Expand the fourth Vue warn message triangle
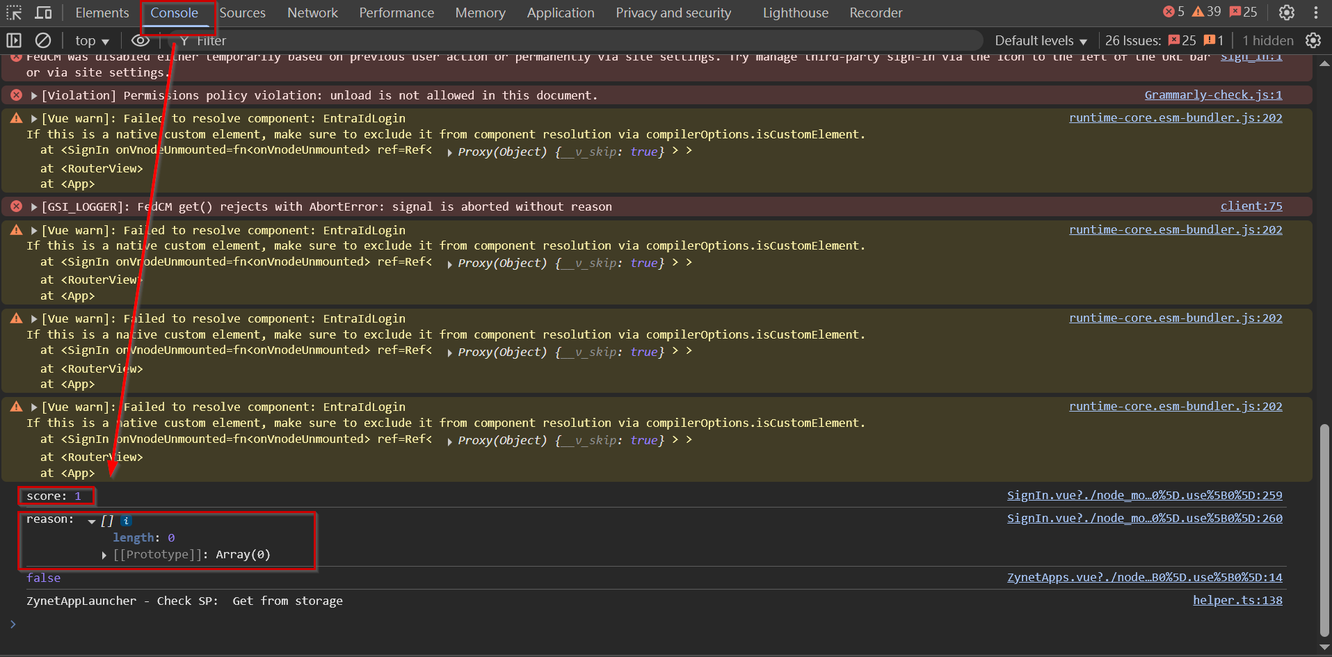 pos(33,407)
